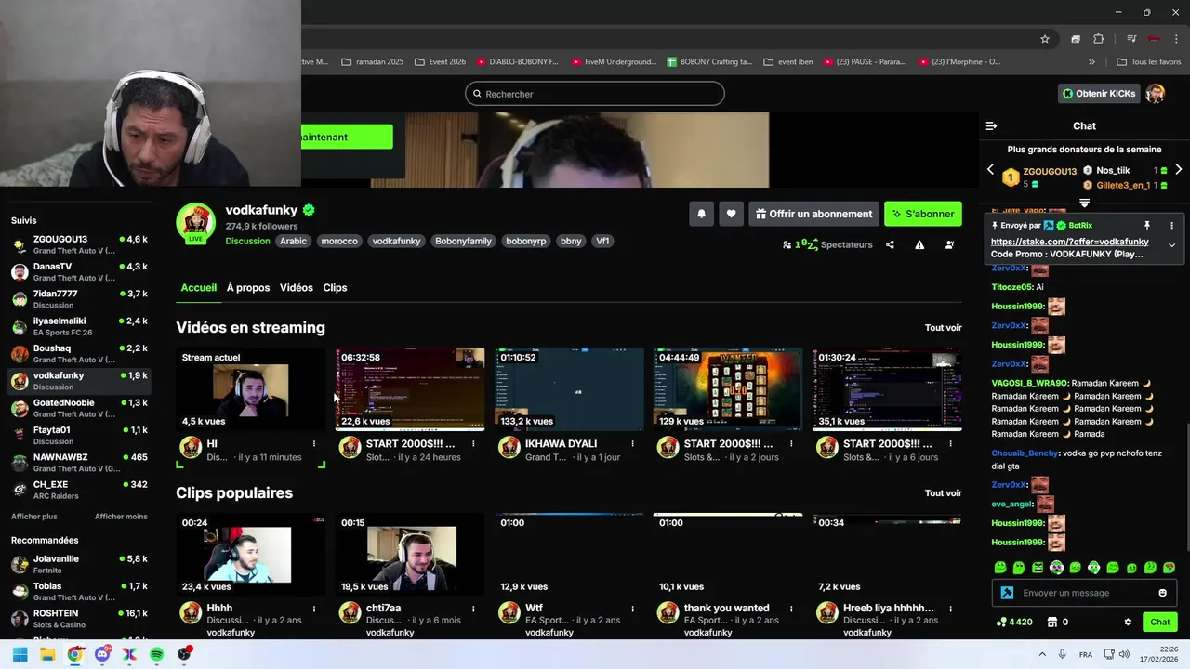This screenshot has height=669, width=1190.
Task: Bookmark this page with the star icon
Action: pos(1045,39)
